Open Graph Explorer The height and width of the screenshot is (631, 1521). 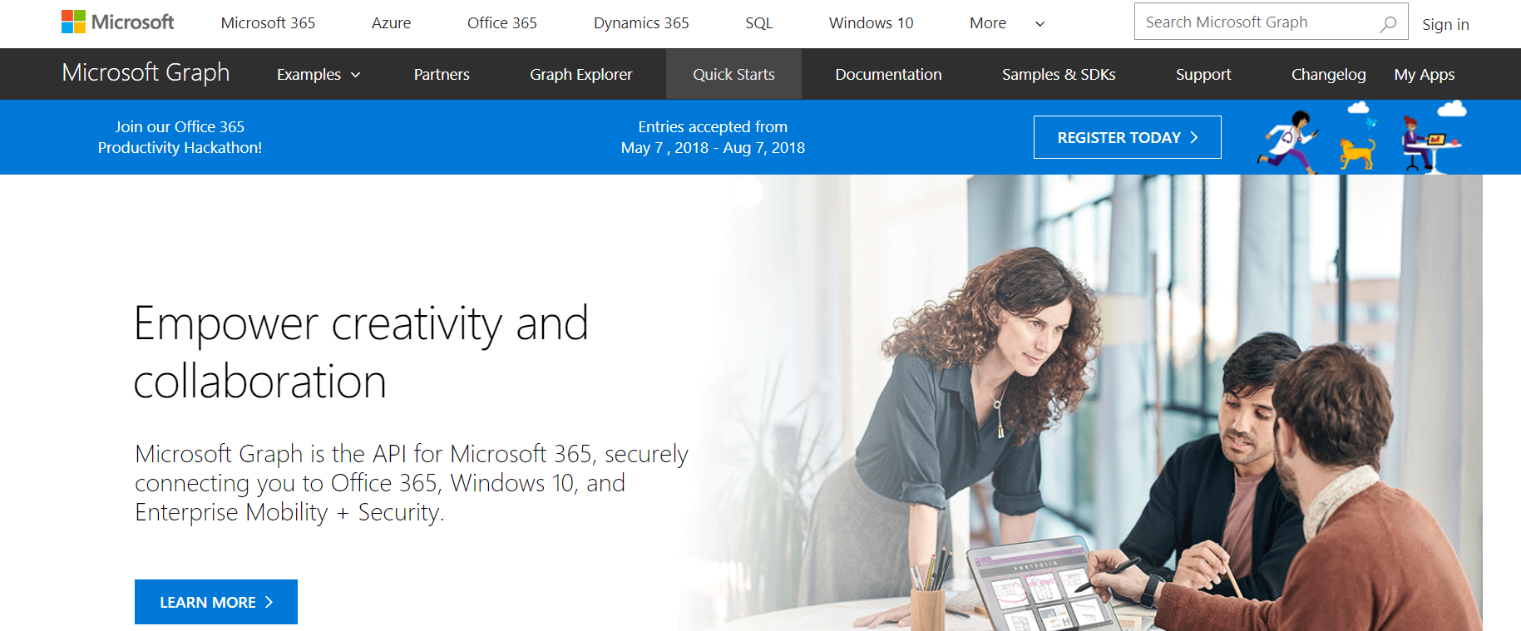pyautogui.click(x=580, y=75)
